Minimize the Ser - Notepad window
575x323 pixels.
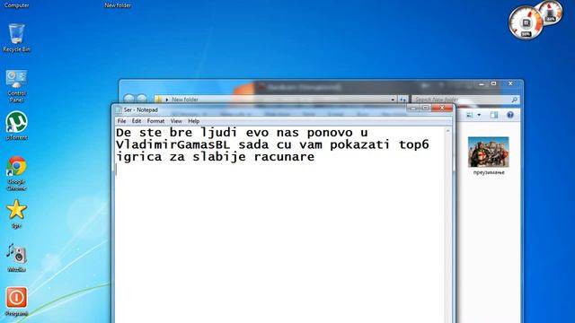tap(413, 108)
